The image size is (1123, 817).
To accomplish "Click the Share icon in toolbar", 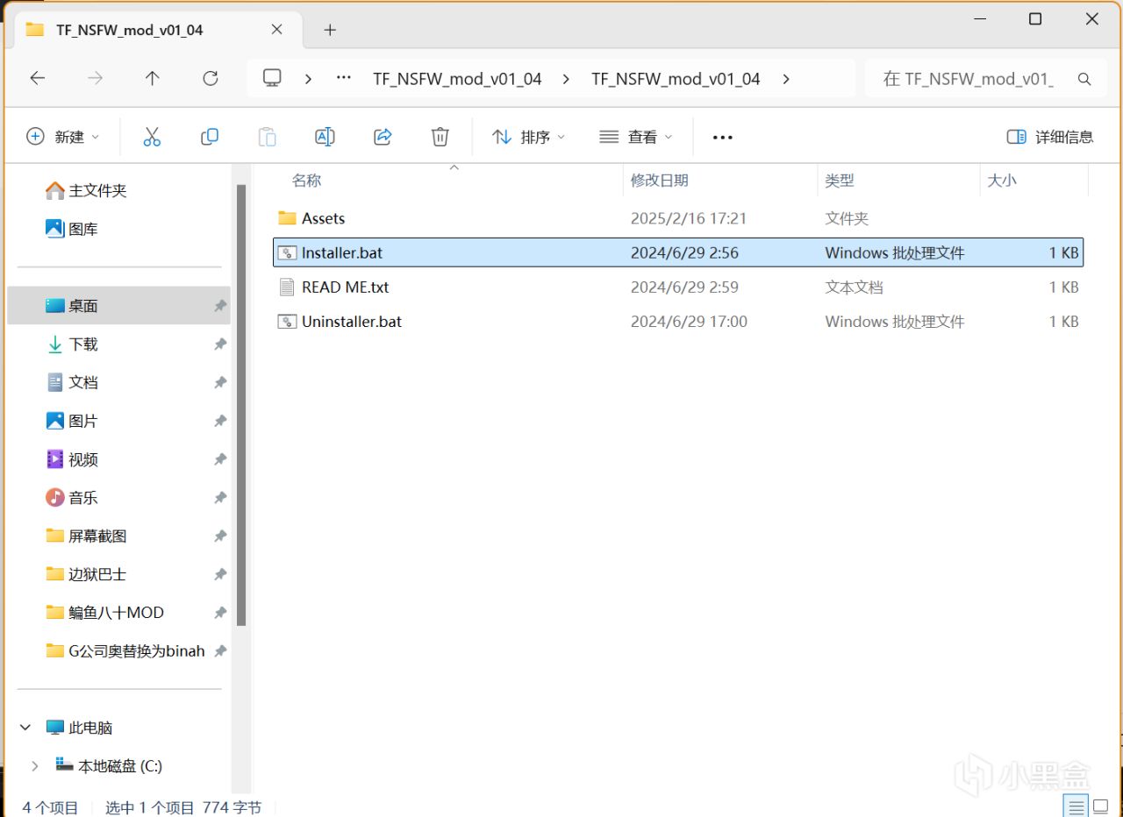I will (x=383, y=137).
